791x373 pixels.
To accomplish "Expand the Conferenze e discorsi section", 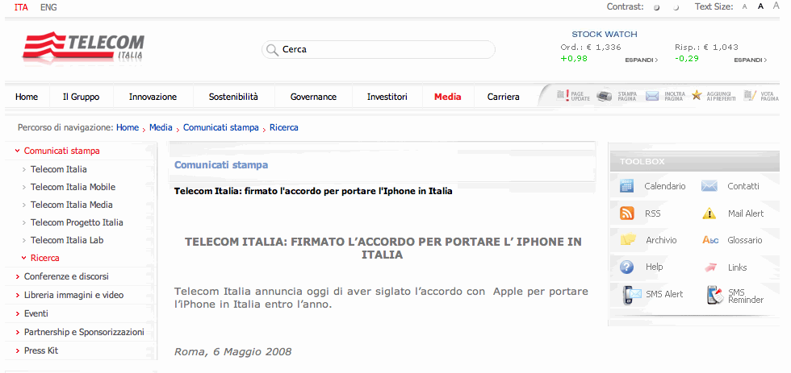I will (66, 276).
